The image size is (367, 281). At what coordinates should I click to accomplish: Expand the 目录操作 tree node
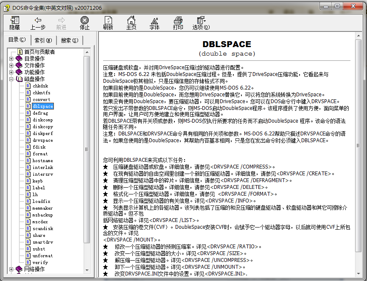pyautogui.click(x=11, y=59)
